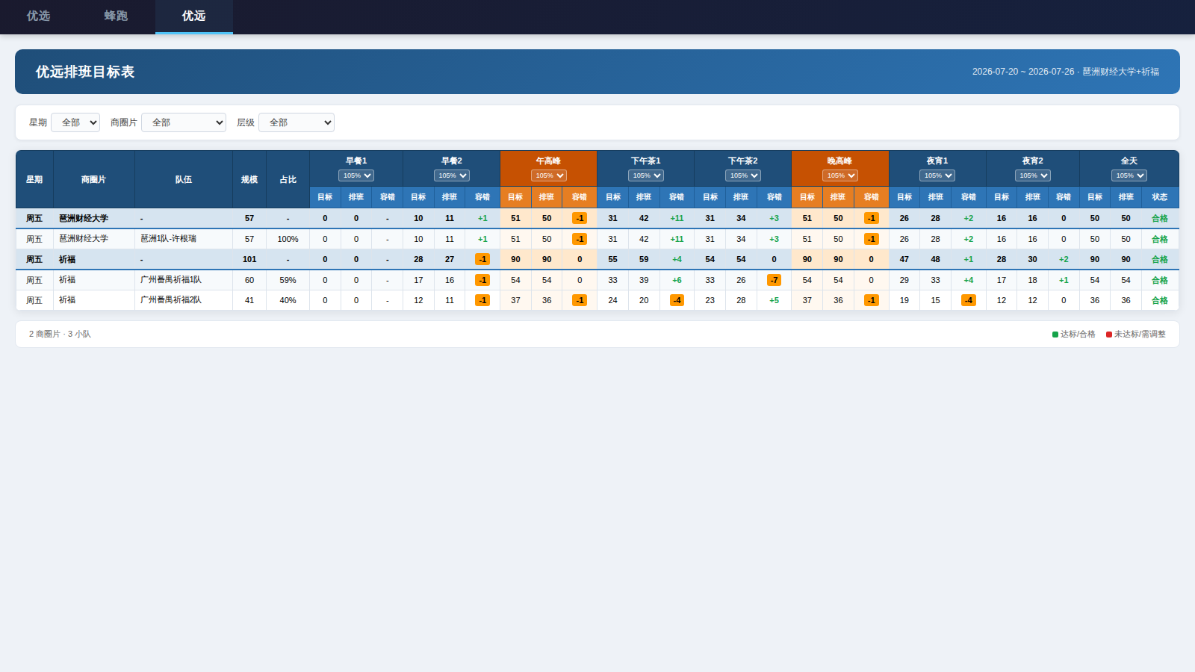1195x672 pixels.
Task: Click scale value 60 for 广州番禺祈福1队
Action: pyautogui.click(x=249, y=280)
